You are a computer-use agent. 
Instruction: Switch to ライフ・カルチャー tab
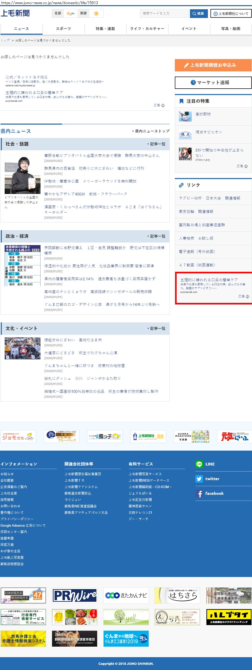click(x=147, y=29)
